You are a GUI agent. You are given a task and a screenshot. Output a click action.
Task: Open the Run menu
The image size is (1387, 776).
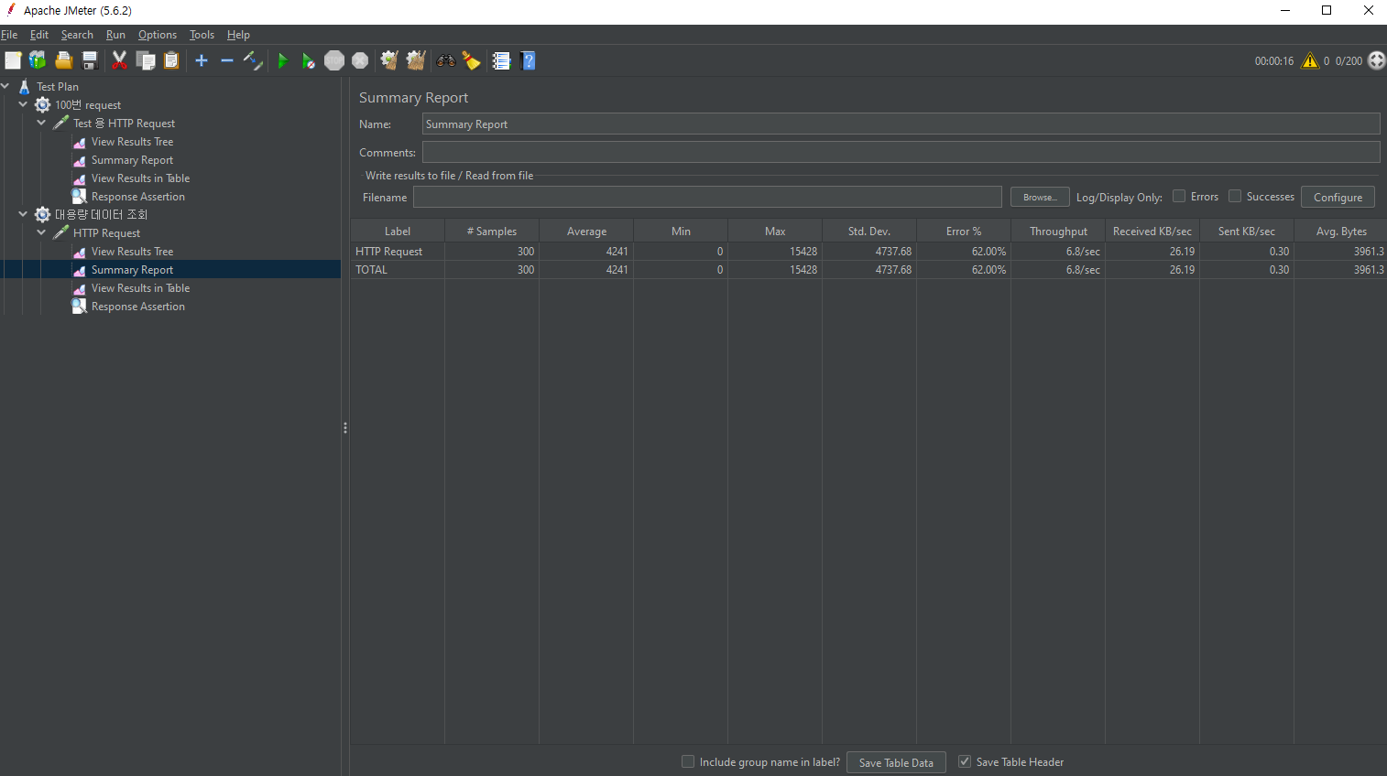coord(115,35)
